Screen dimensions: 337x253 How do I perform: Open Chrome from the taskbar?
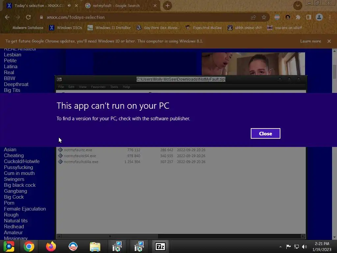pos(29,246)
